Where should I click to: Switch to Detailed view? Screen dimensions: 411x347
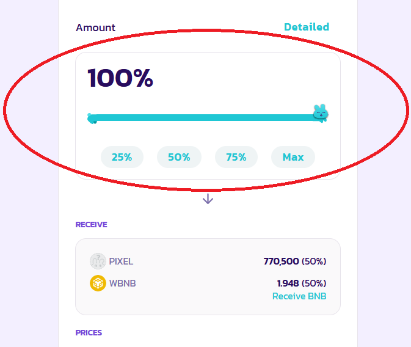pos(307,27)
